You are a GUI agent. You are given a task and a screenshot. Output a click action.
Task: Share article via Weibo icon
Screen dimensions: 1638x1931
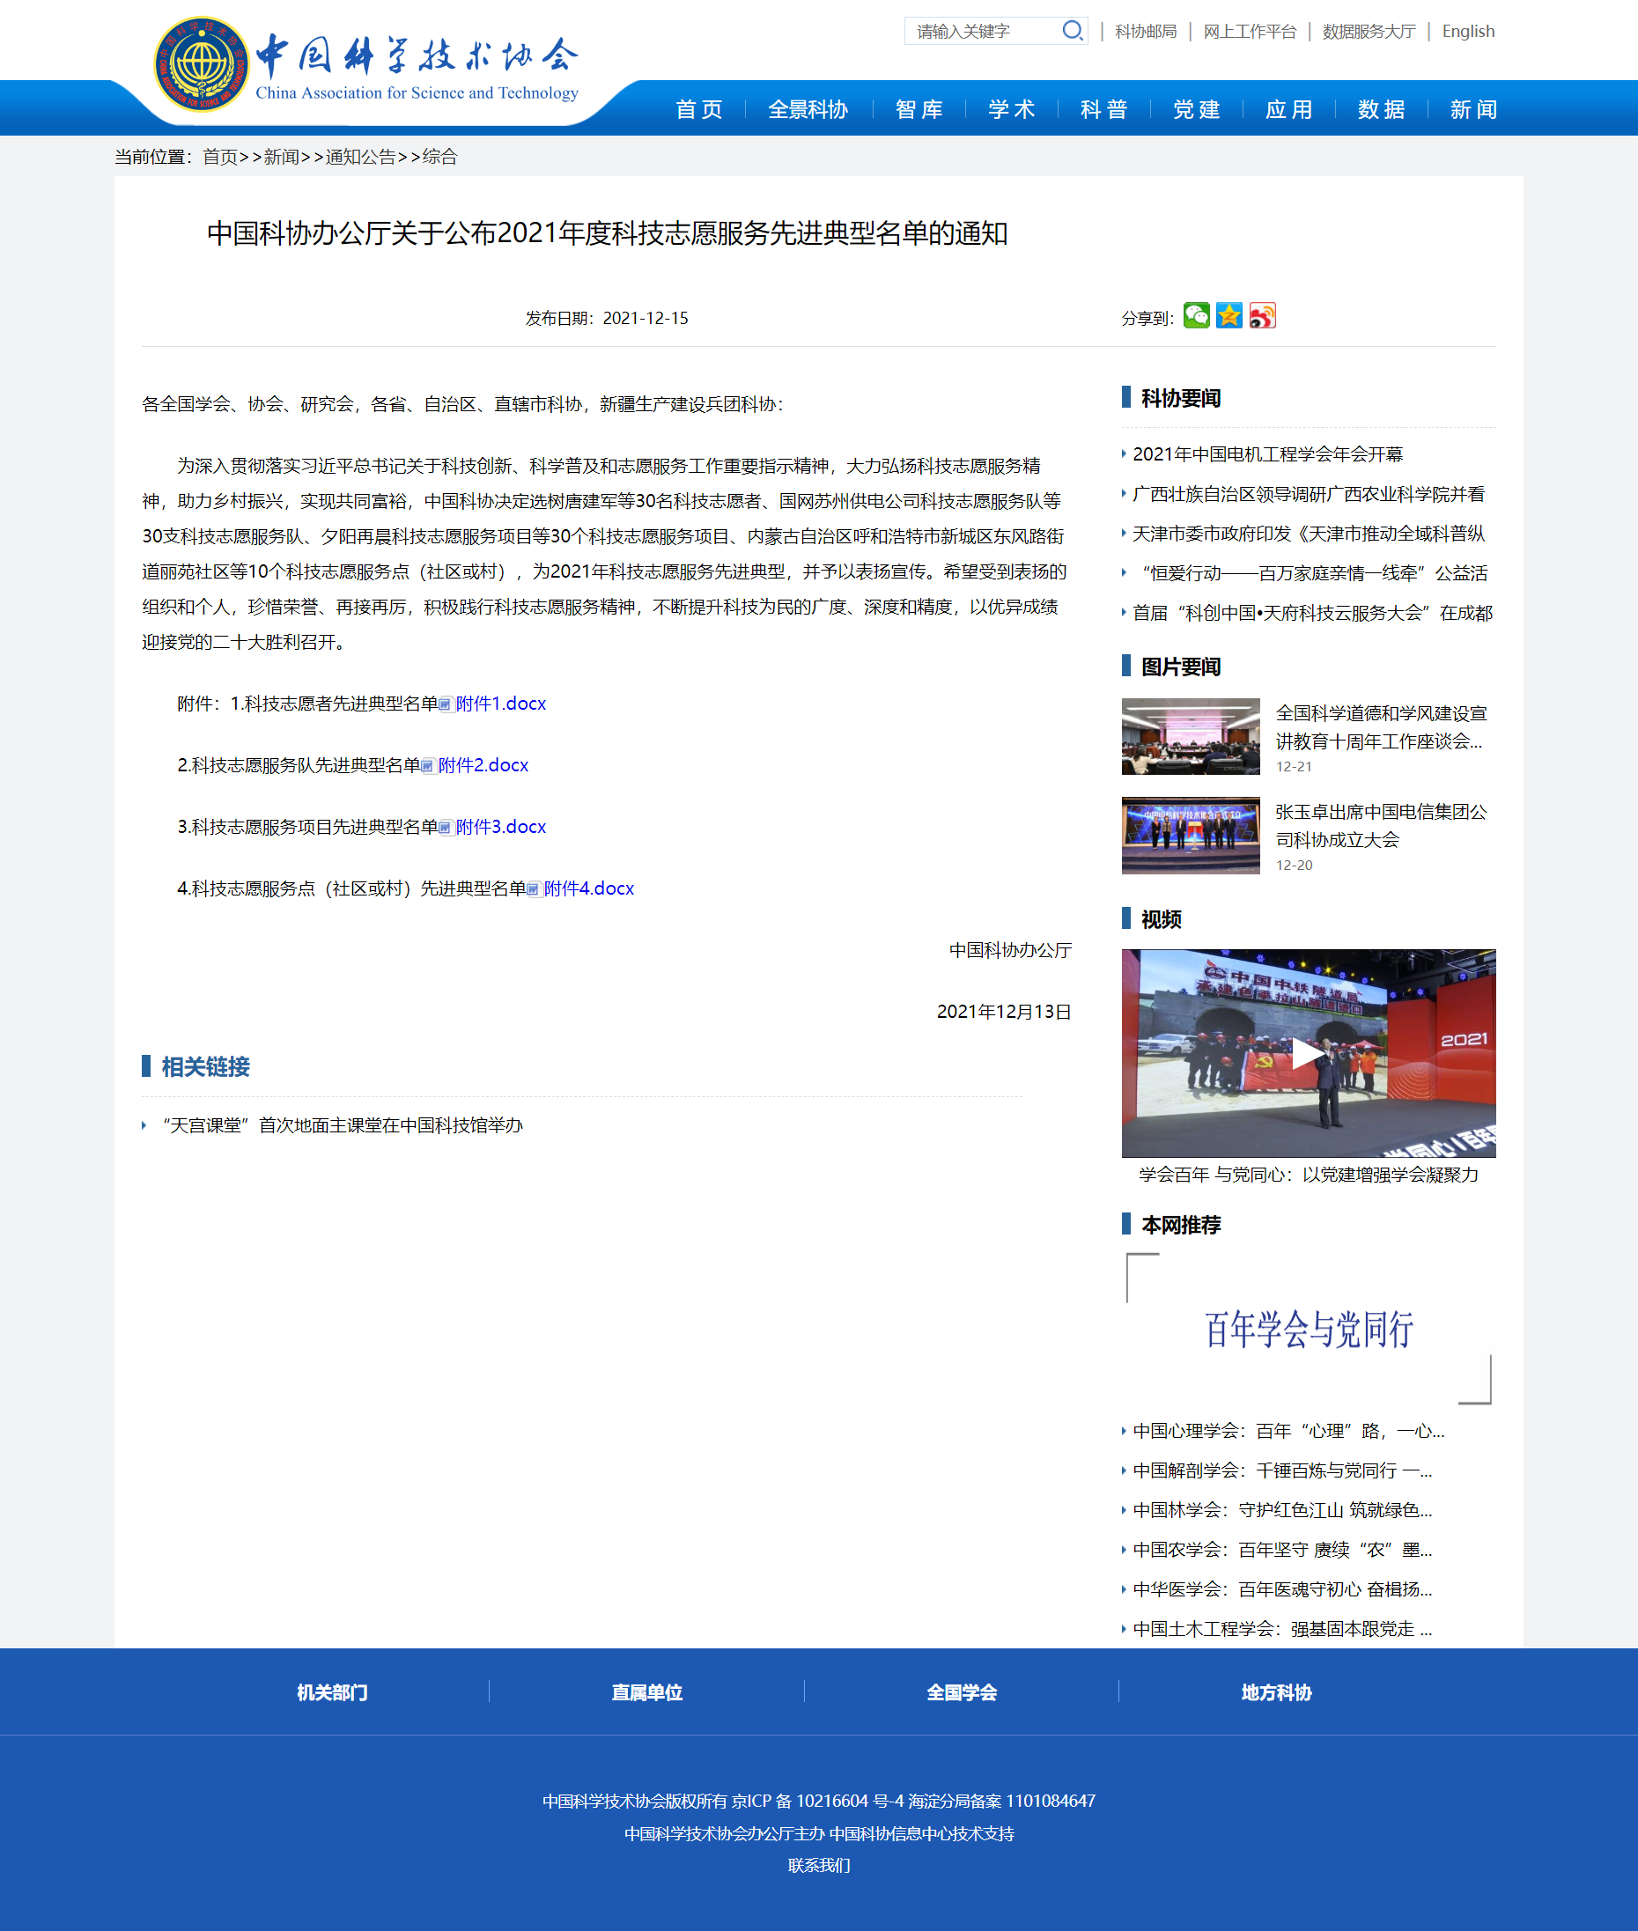coord(1262,315)
